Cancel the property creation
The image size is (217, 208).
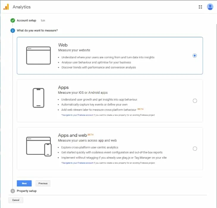pyautogui.click(x=16, y=200)
